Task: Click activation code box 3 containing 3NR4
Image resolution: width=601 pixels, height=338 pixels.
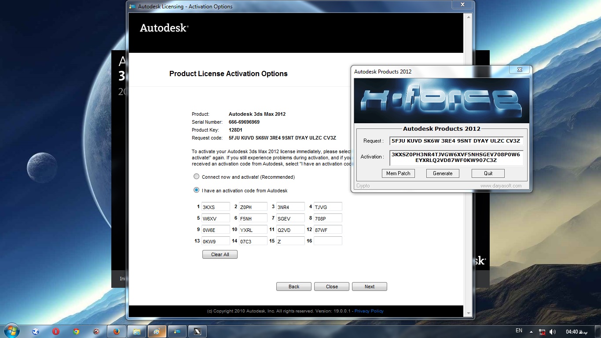Action: [290, 207]
